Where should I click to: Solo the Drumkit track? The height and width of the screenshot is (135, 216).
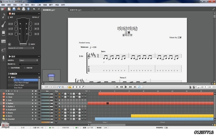pos(32,119)
